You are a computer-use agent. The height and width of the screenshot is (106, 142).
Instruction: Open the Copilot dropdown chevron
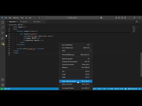tap(103, 18)
